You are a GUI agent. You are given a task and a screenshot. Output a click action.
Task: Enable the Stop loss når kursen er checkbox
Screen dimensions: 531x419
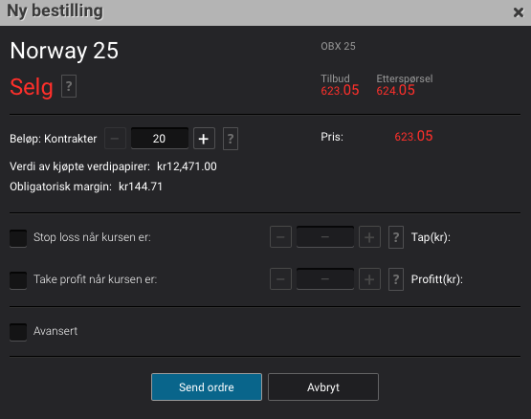[x=18, y=238]
